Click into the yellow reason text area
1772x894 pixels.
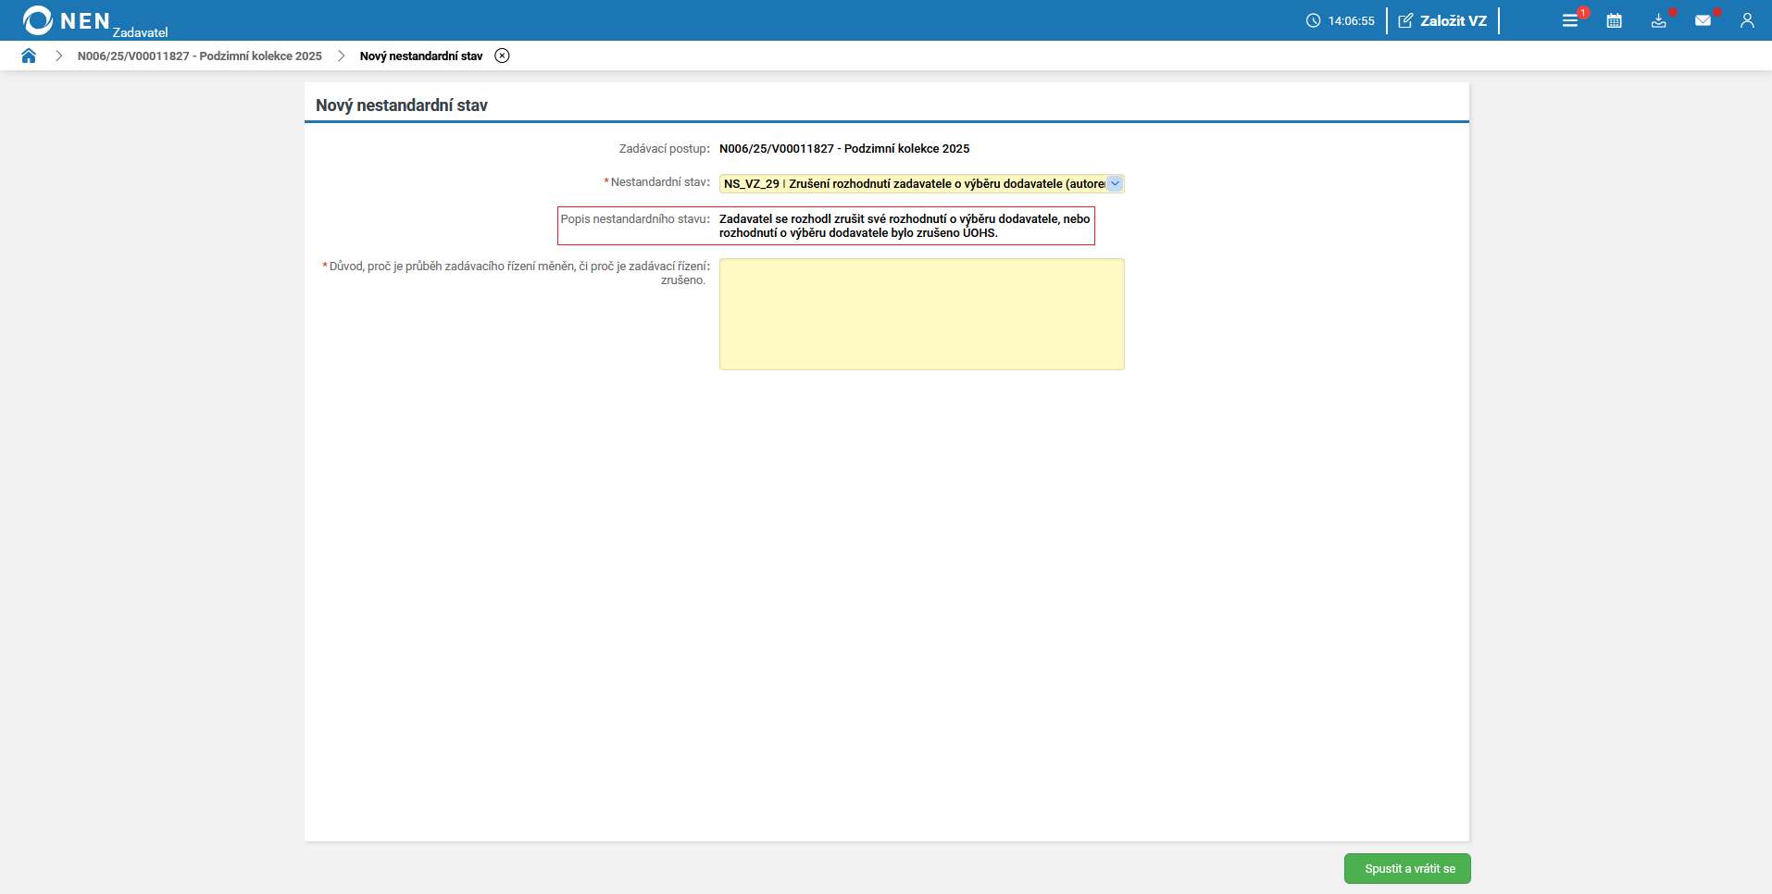click(921, 314)
